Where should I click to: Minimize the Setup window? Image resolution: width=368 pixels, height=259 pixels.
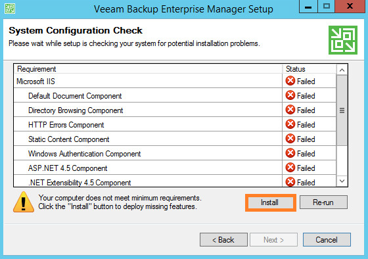click(x=308, y=7)
